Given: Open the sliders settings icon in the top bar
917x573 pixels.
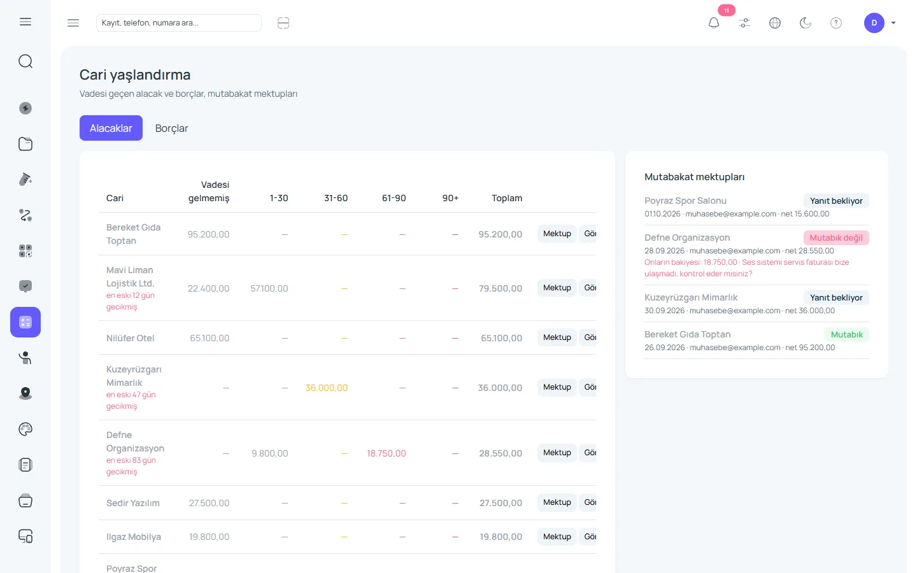Looking at the screenshot, I should pos(744,23).
